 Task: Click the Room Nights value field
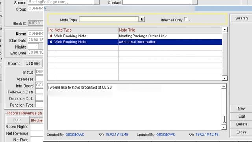coord(37,127)
